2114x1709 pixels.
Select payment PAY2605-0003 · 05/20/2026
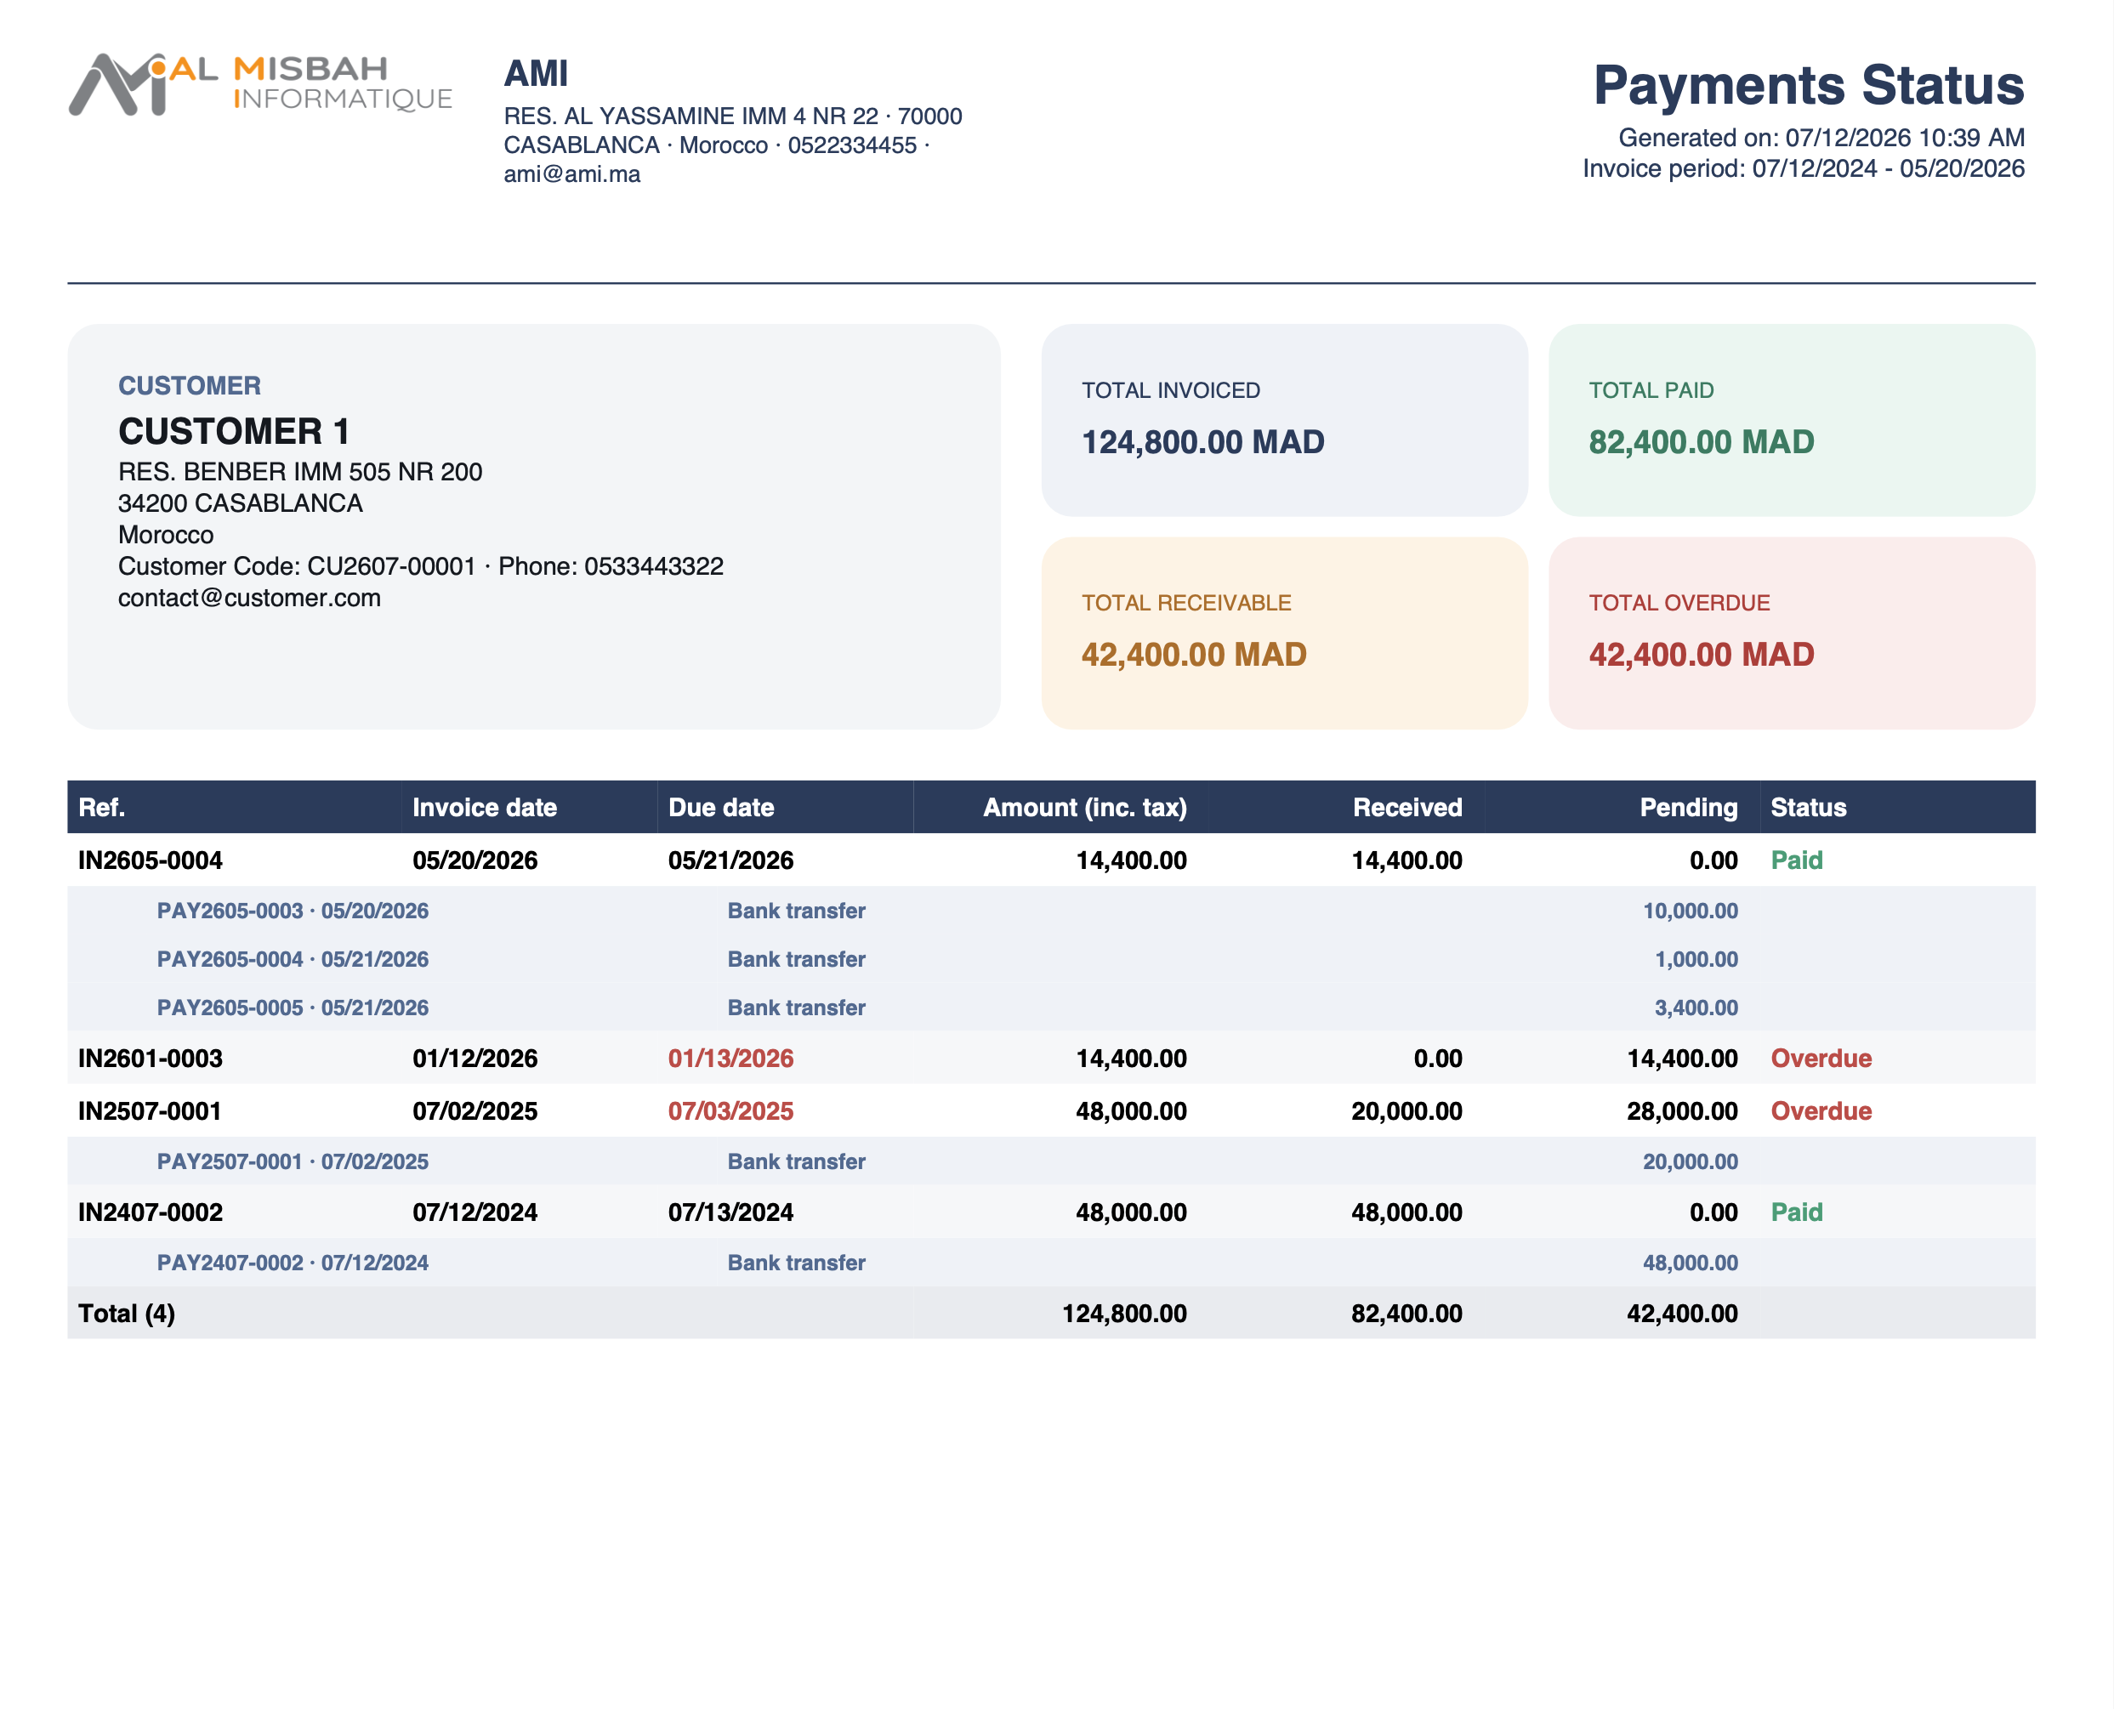[293, 911]
